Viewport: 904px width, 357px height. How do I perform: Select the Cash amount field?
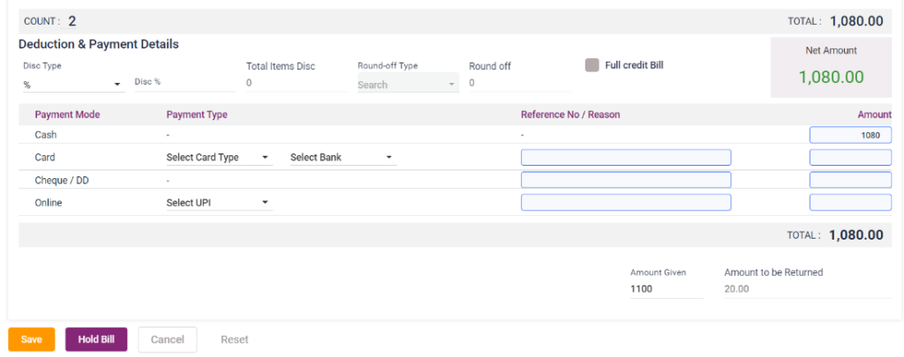(849, 136)
